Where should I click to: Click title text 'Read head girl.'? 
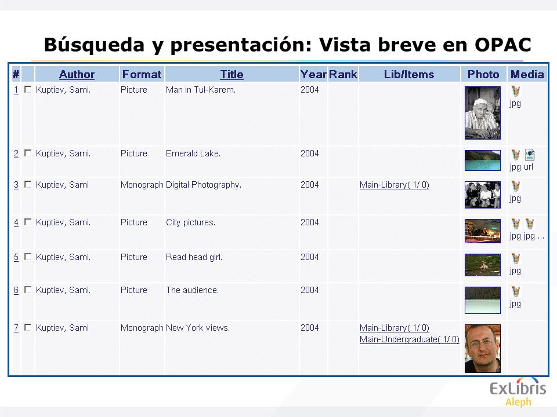coord(194,257)
